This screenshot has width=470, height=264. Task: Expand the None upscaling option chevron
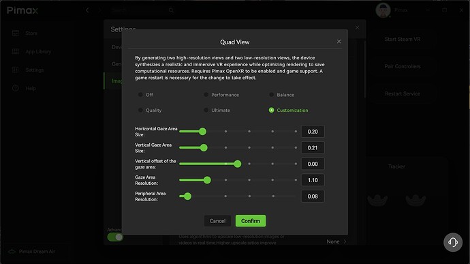345,241
